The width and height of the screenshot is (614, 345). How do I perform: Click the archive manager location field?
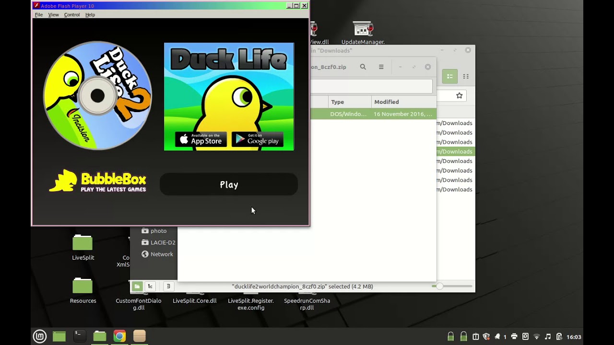point(371,86)
